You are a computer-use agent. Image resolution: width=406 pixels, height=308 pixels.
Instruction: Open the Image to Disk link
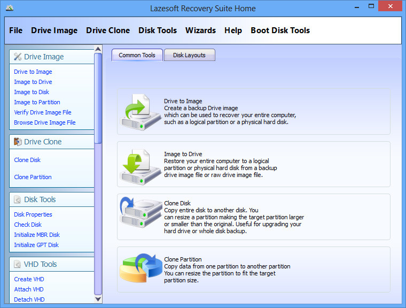click(32, 92)
